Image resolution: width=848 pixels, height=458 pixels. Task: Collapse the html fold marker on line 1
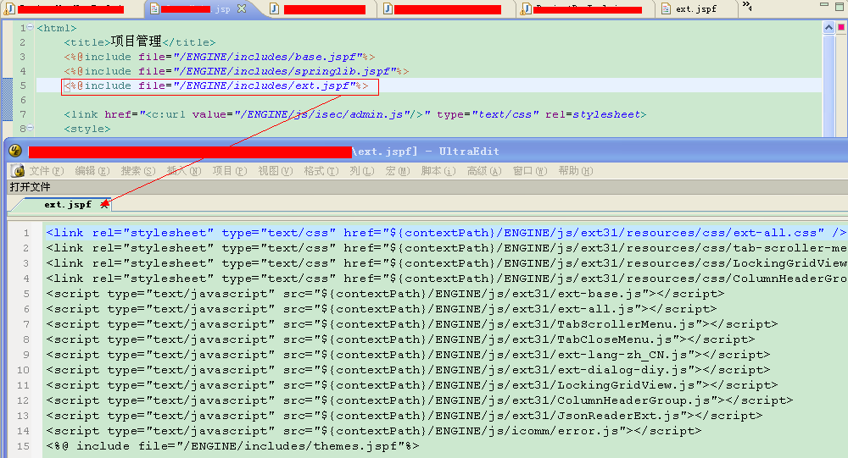pyautogui.click(x=31, y=27)
